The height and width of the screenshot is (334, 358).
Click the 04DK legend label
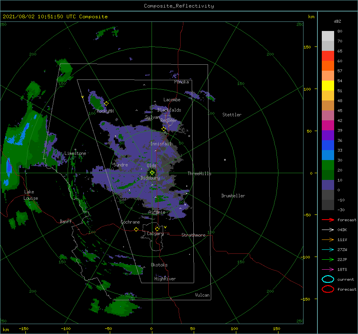pyautogui.click(x=342, y=230)
